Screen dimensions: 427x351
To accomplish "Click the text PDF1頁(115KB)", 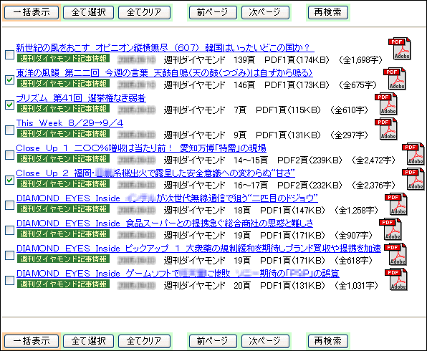I will coord(288,110).
